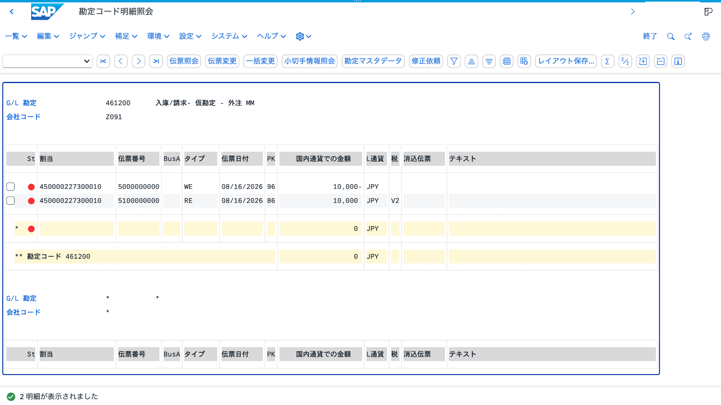Viewport: 721px width, 405px height.
Task: Click the 修正依頼 button
Action: 426,61
